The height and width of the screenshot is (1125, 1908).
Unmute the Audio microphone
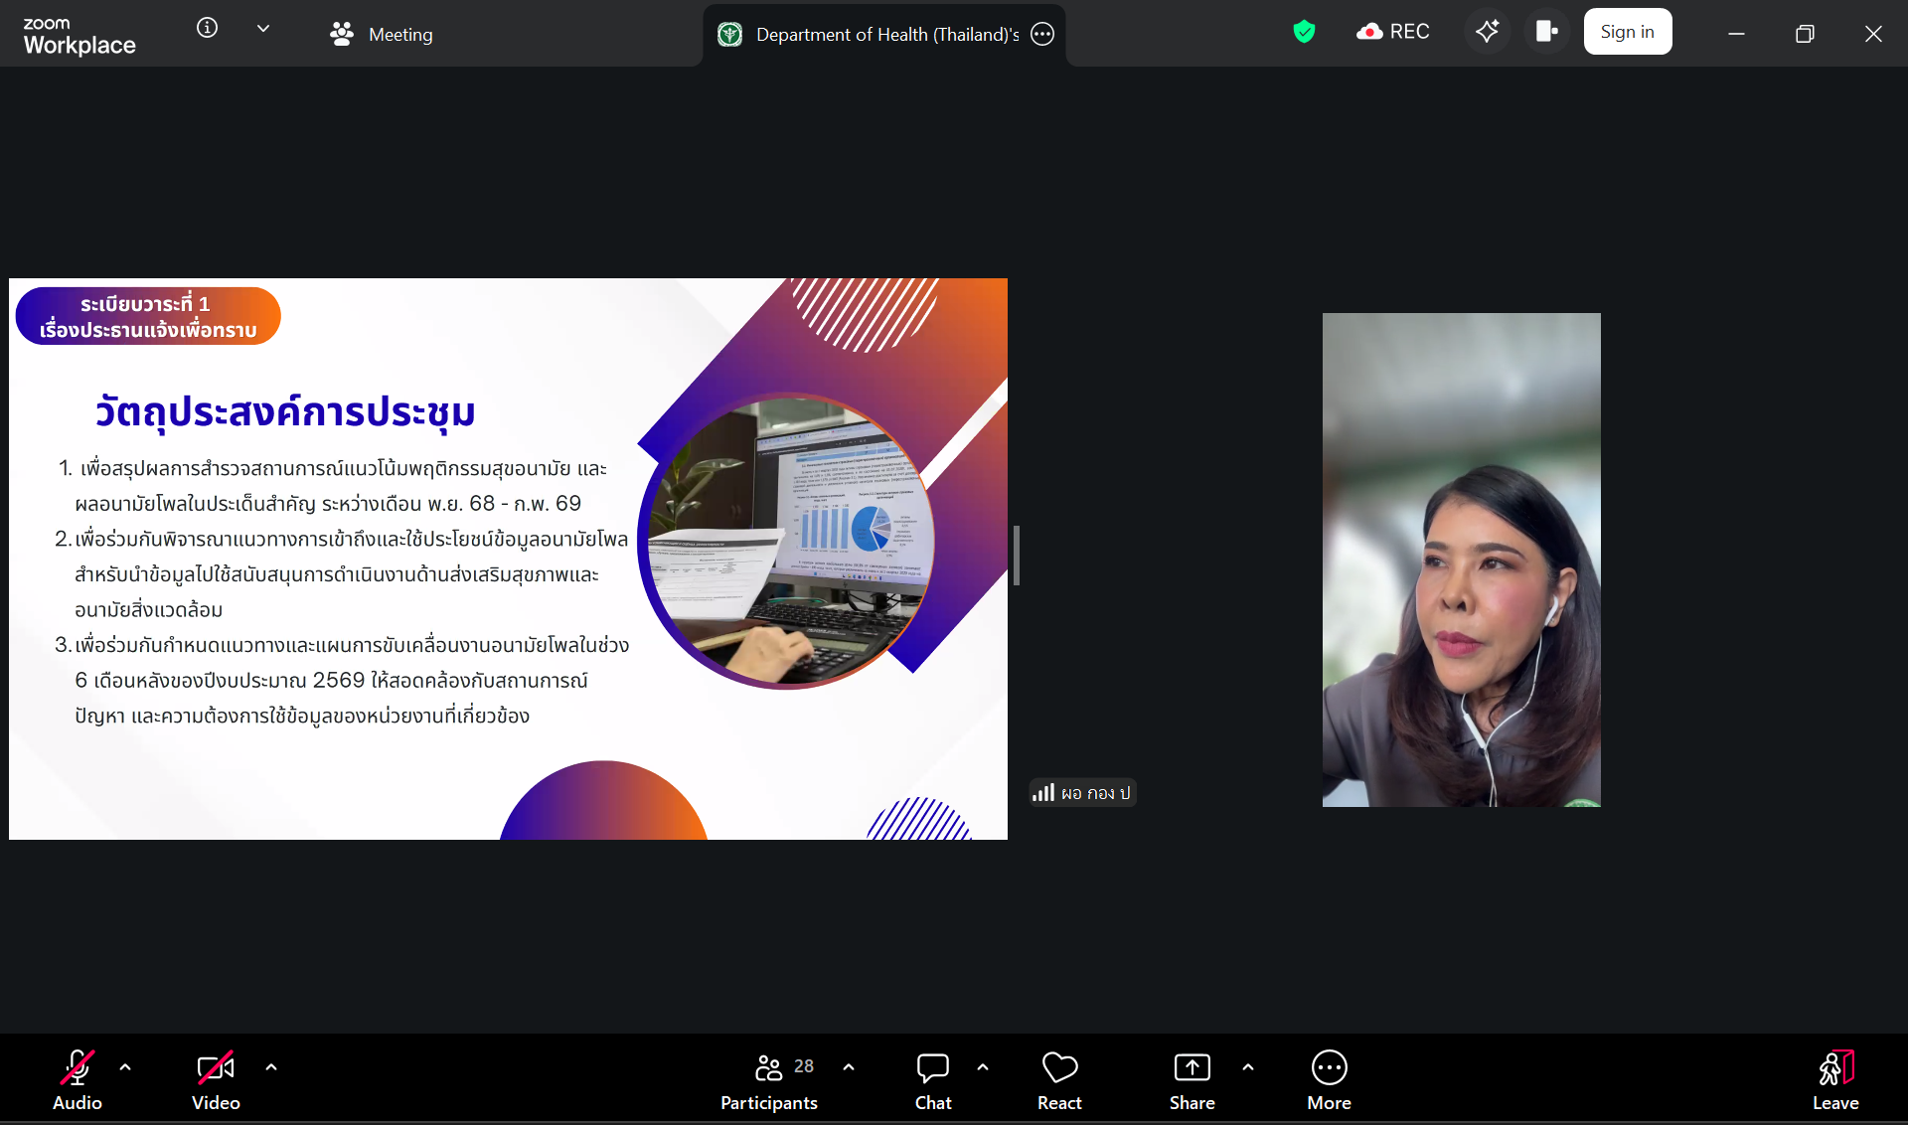(x=78, y=1080)
